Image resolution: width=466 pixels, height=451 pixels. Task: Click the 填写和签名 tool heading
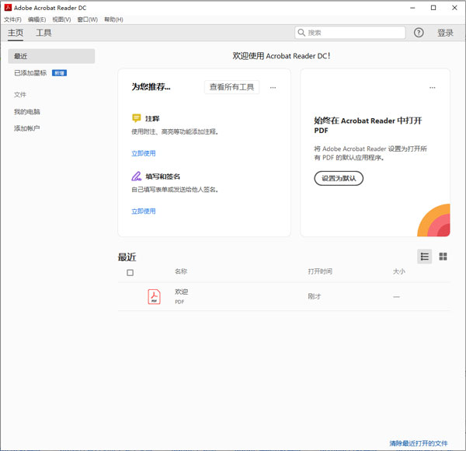coord(162,177)
